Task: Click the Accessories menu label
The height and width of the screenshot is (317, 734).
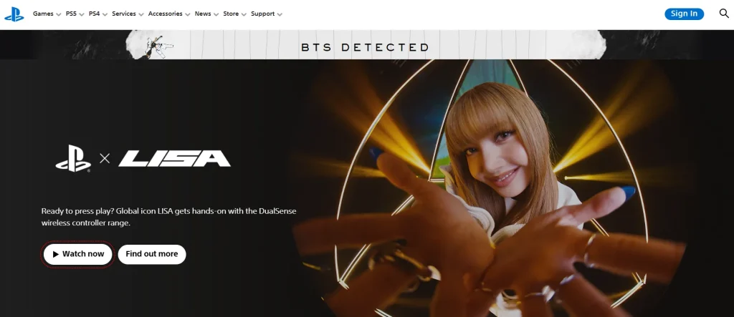Action: (166, 14)
